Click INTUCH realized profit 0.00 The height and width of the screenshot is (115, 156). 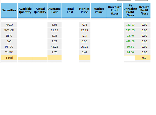pyautogui.click(x=144, y=30)
